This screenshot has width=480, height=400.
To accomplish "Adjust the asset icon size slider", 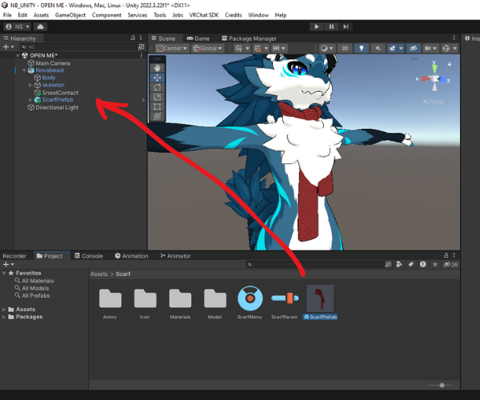I will tap(440, 386).
